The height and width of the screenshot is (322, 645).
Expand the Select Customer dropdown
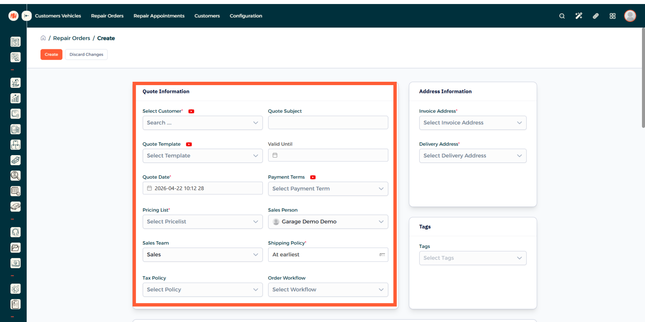point(202,123)
